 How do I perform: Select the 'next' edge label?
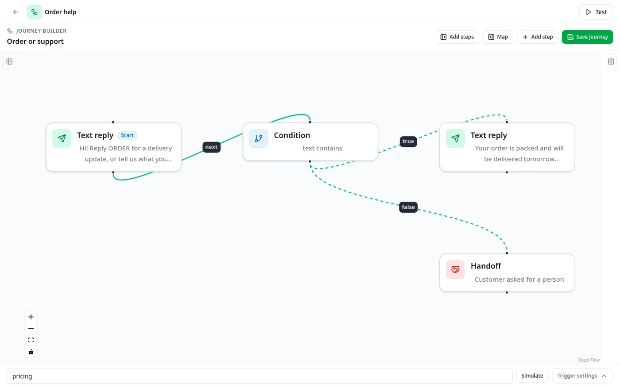coord(212,147)
